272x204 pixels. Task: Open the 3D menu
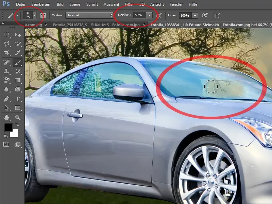tap(142, 4)
